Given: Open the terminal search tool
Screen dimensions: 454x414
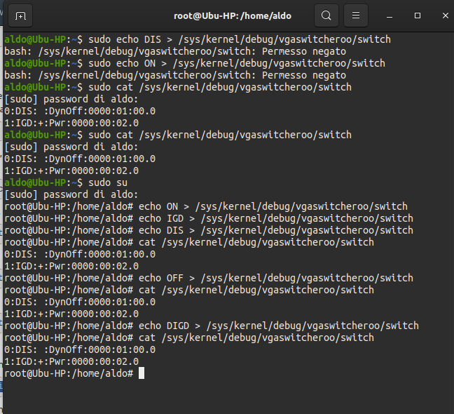Looking at the screenshot, I should point(326,15).
